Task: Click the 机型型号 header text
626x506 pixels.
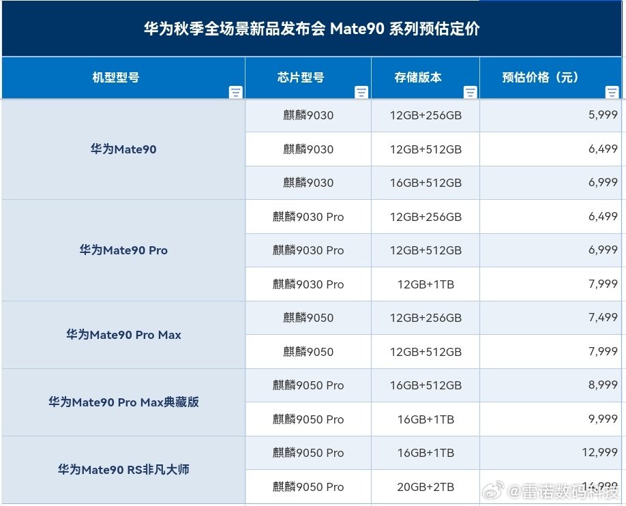Action: [x=116, y=77]
